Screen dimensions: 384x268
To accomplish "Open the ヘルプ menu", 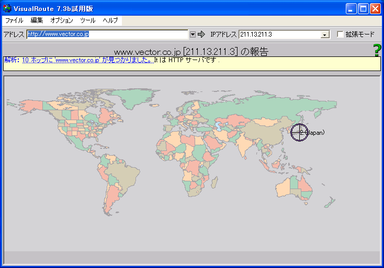I will [110, 20].
